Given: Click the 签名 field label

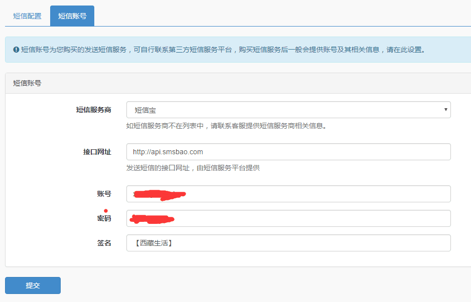Looking at the screenshot, I should point(104,243).
